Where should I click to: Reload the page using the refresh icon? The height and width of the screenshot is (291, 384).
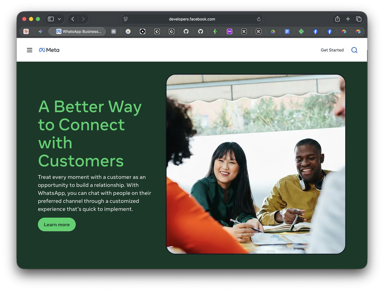pyautogui.click(x=259, y=19)
